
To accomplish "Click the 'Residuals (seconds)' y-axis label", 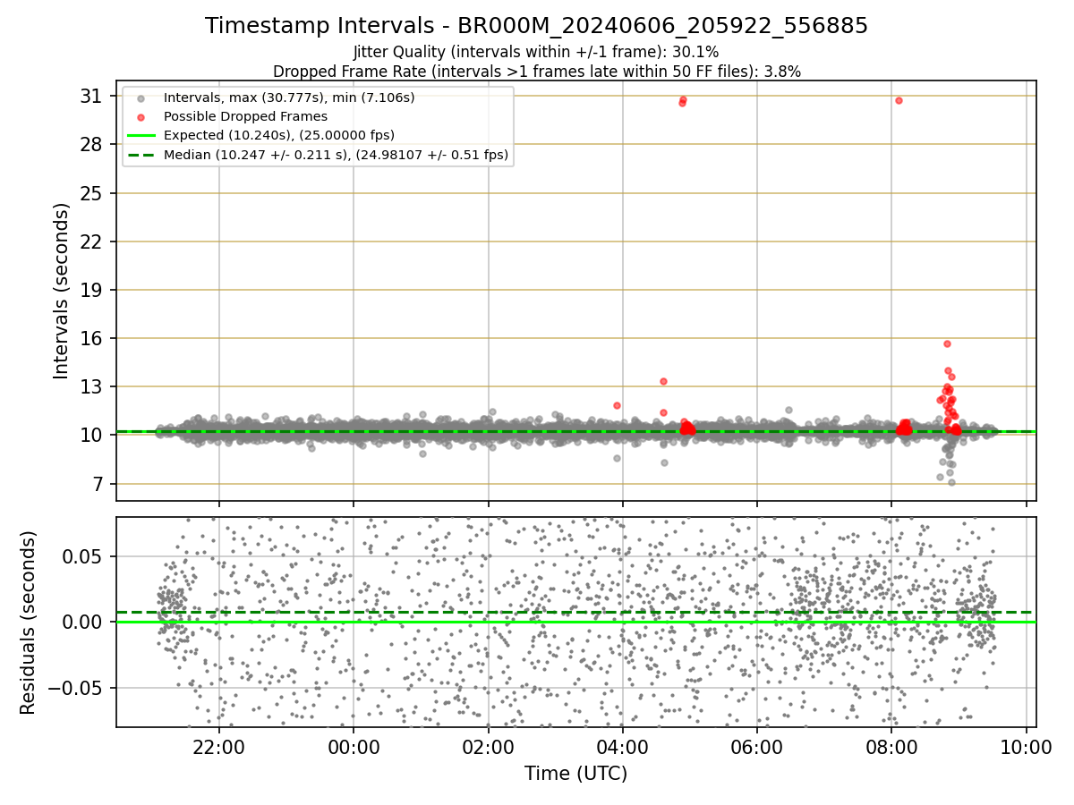I will click(29, 623).
